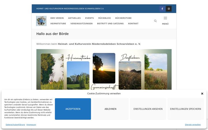The image size is (208, 130).
Task: Click the bold club name in welcome line
Action: pos(99,44)
